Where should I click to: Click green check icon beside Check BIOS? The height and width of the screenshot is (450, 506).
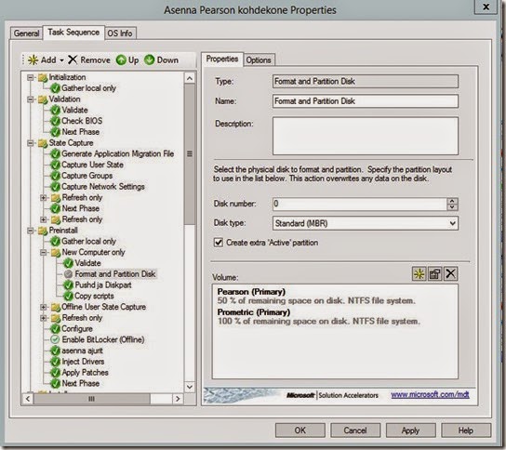coord(56,121)
